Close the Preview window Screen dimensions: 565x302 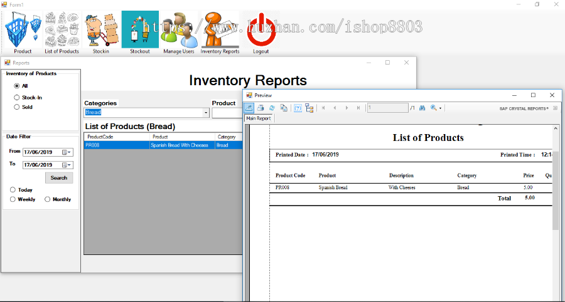552,95
